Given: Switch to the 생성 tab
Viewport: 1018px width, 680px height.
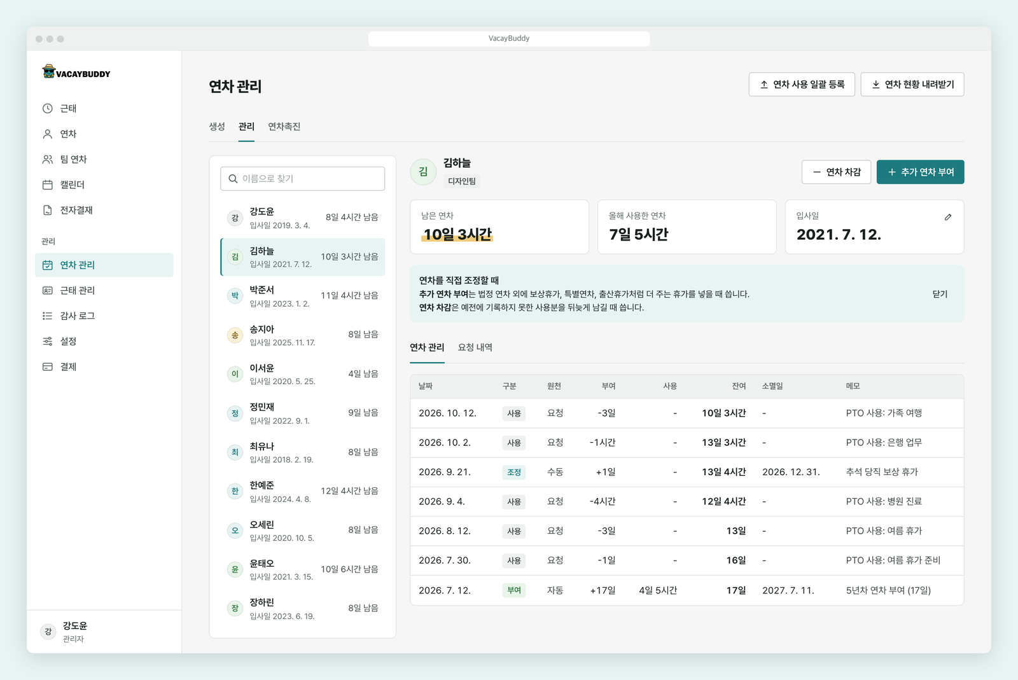Looking at the screenshot, I should [x=217, y=127].
